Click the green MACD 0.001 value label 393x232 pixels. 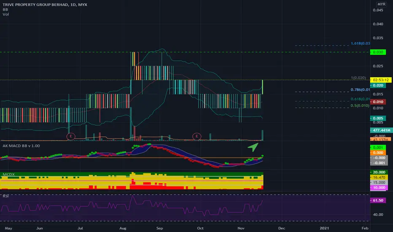pos(378,148)
